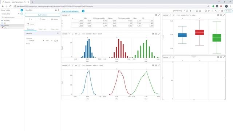
Task: Add a new dashboard with blue plus
Action: pyautogui.click(x=83, y=11)
